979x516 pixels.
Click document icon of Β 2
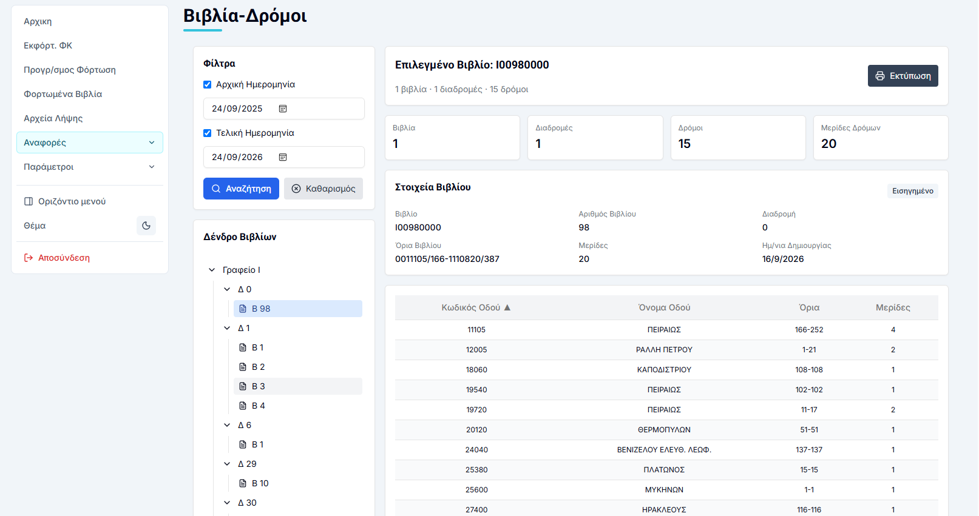point(243,367)
